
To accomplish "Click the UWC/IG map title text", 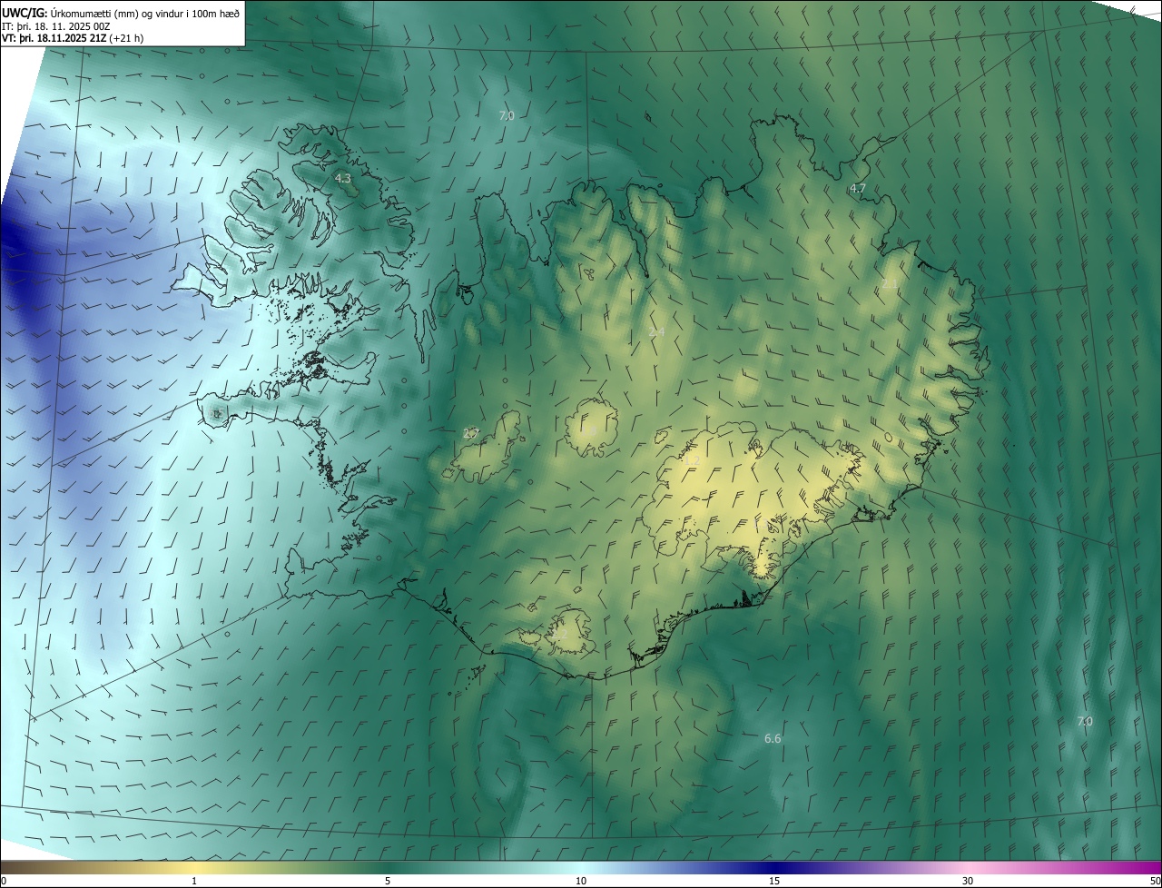I will pos(121,12).
